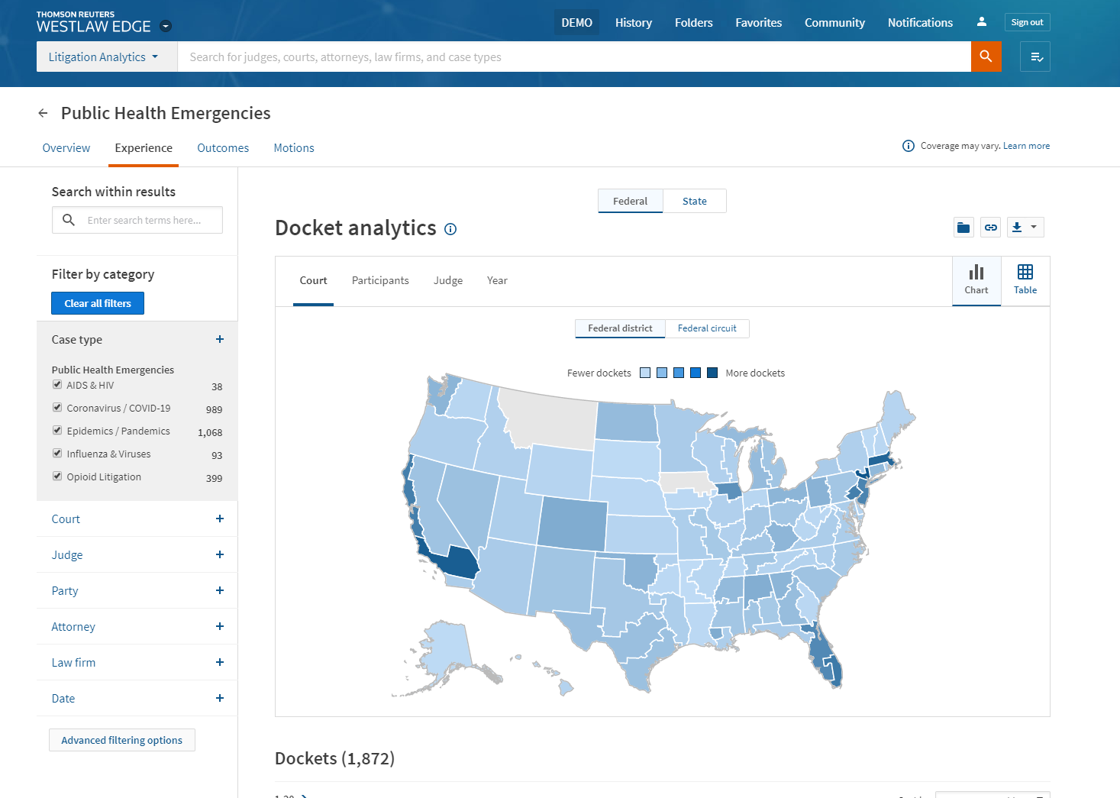1120x798 pixels.
Task: Save to folder using folder icon
Action: pos(963,228)
